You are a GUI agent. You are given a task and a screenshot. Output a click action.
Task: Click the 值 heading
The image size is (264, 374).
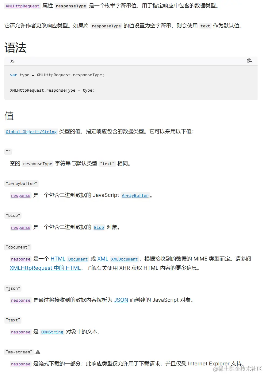click(x=9, y=116)
